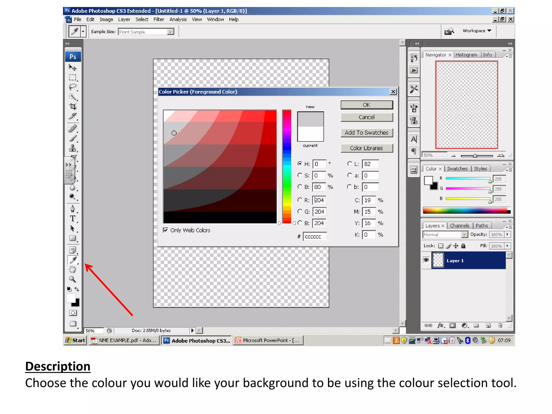
Task: Switch to the Swatches tab
Action: click(x=457, y=169)
